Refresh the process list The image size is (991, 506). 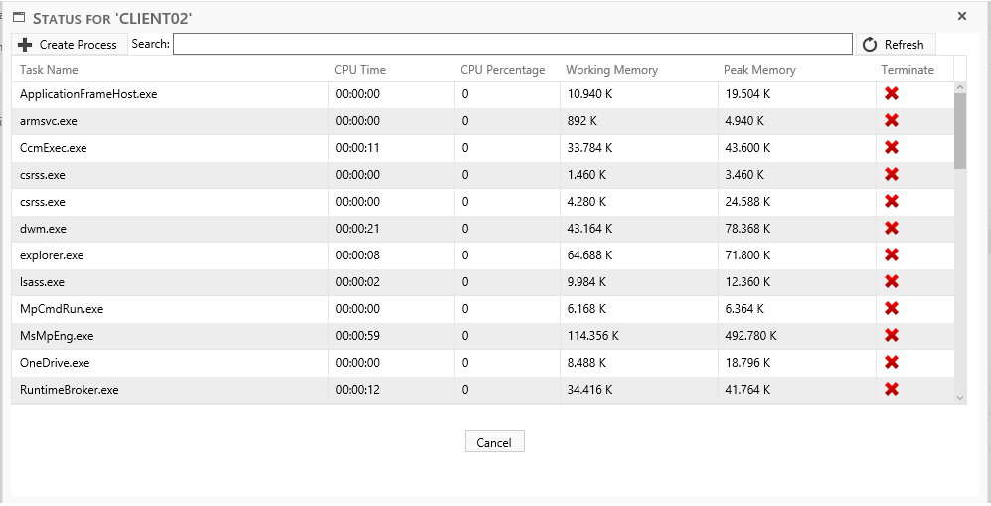(895, 45)
